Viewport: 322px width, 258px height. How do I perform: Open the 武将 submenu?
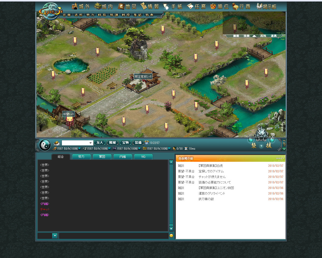[x=78, y=15]
